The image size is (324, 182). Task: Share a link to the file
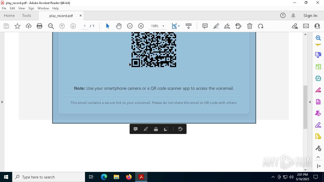295,26
